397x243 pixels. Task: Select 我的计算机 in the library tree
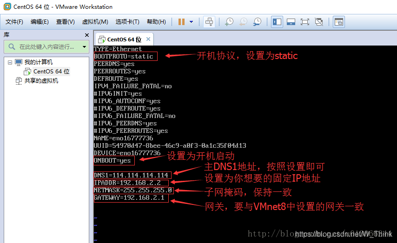39,62
